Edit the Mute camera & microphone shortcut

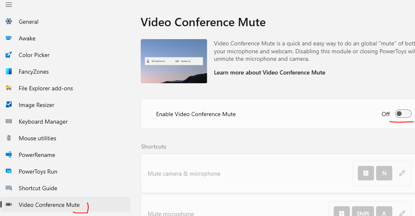(402, 173)
